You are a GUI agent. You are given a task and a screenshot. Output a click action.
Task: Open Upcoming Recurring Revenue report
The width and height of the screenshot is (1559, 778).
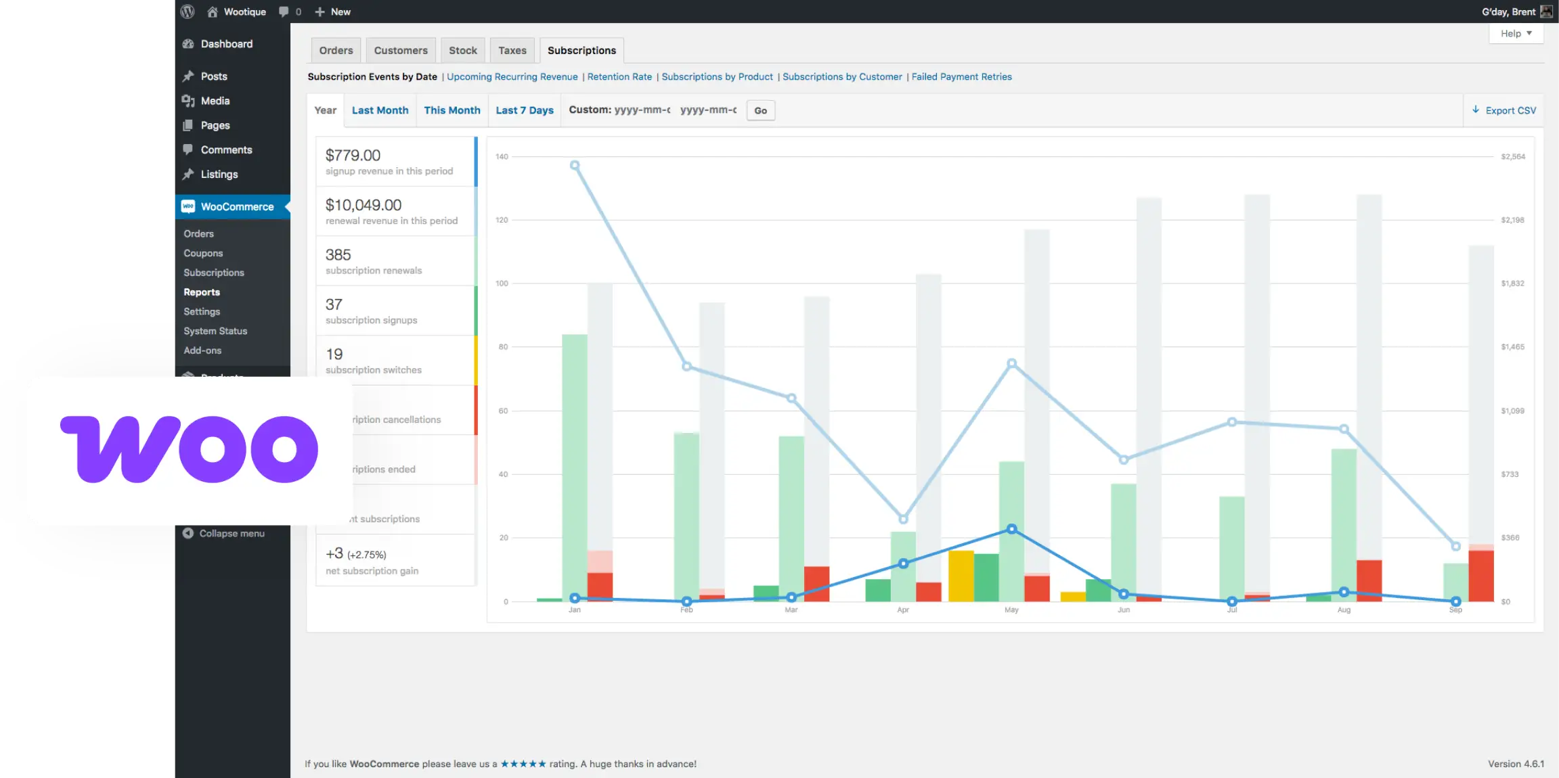(x=512, y=76)
